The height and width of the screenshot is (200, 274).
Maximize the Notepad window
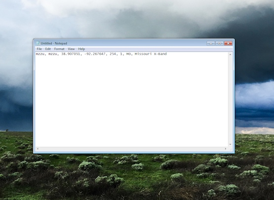click(220, 43)
